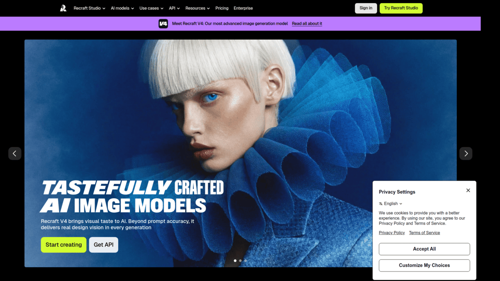Viewport: 500px width, 281px height.
Task: Select the third carousel dot indicator
Action: (245, 261)
